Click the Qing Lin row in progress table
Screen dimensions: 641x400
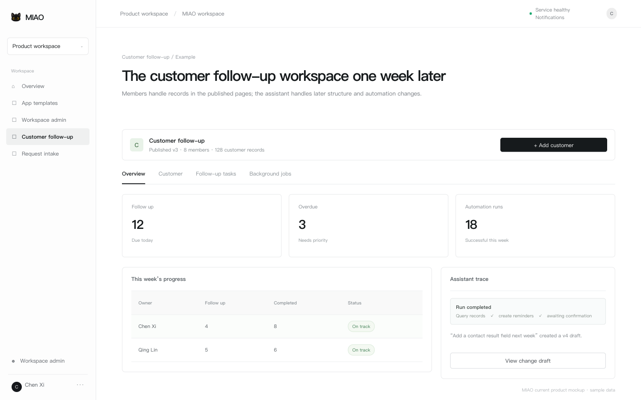pyautogui.click(x=277, y=350)
